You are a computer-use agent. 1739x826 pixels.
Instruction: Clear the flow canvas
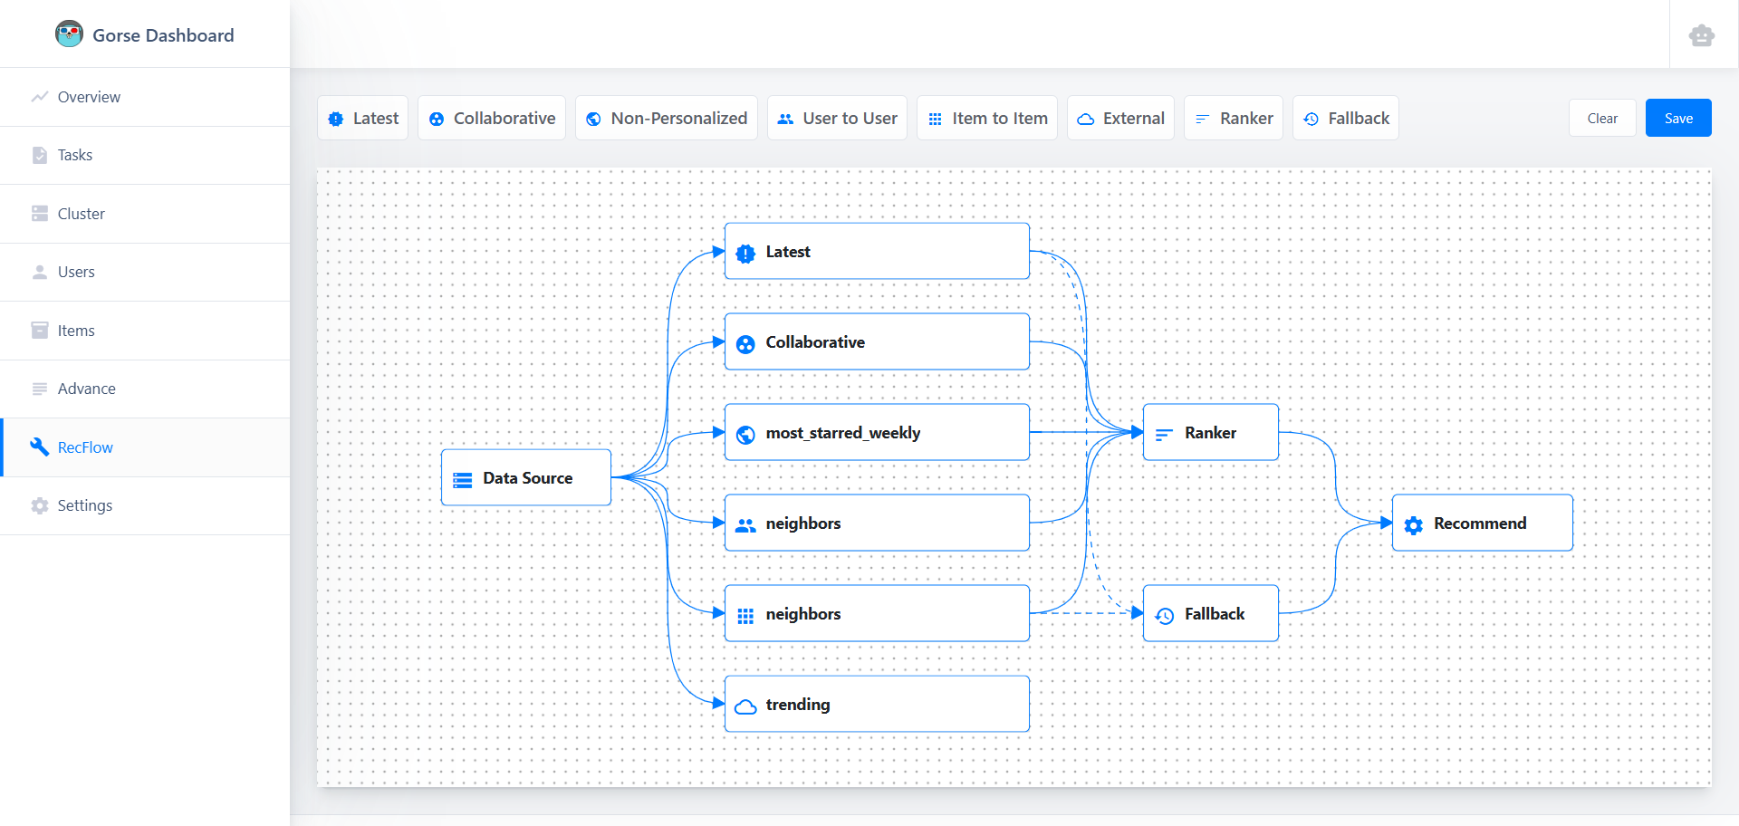pos(1601,119)
